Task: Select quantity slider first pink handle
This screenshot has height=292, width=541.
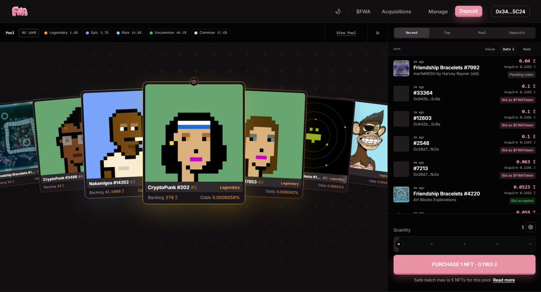Action: pos(398,244)
